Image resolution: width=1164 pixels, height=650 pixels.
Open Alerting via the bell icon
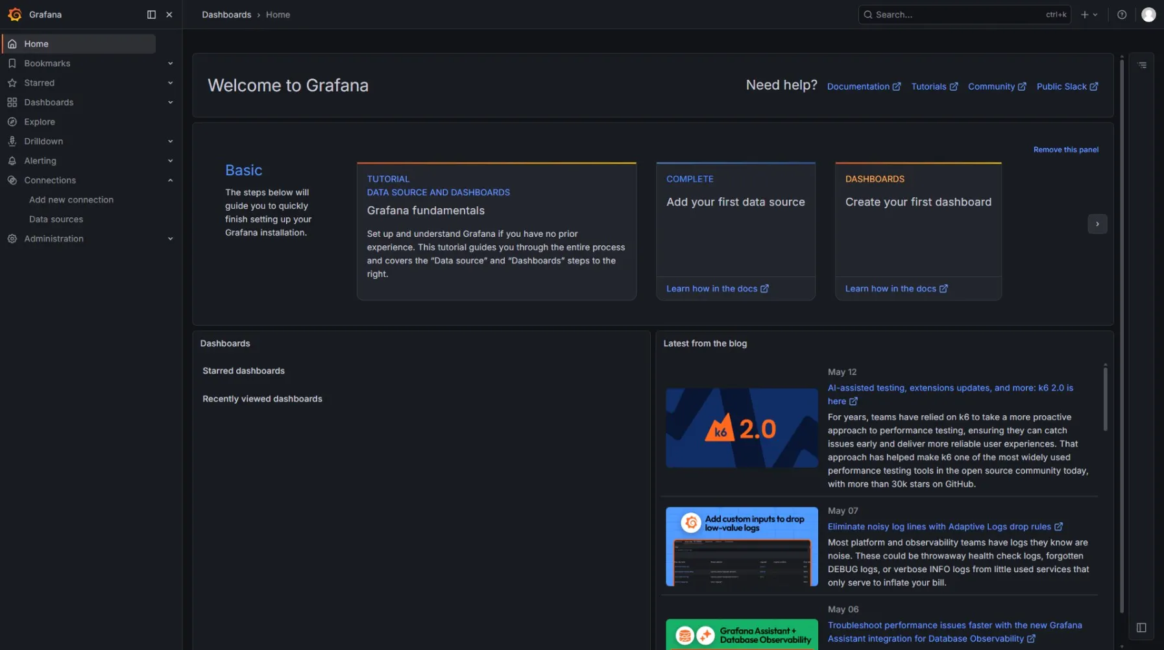(12, 160)
